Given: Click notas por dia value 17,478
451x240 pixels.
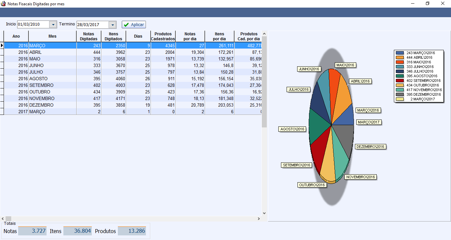Looking at the screenshot, I should pos(190,85).
